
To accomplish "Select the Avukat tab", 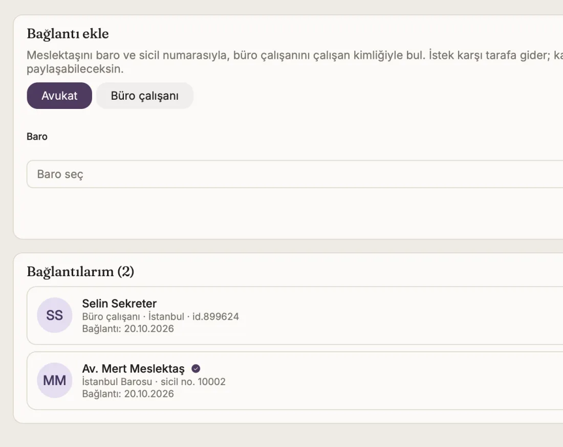I will (59, 96).
